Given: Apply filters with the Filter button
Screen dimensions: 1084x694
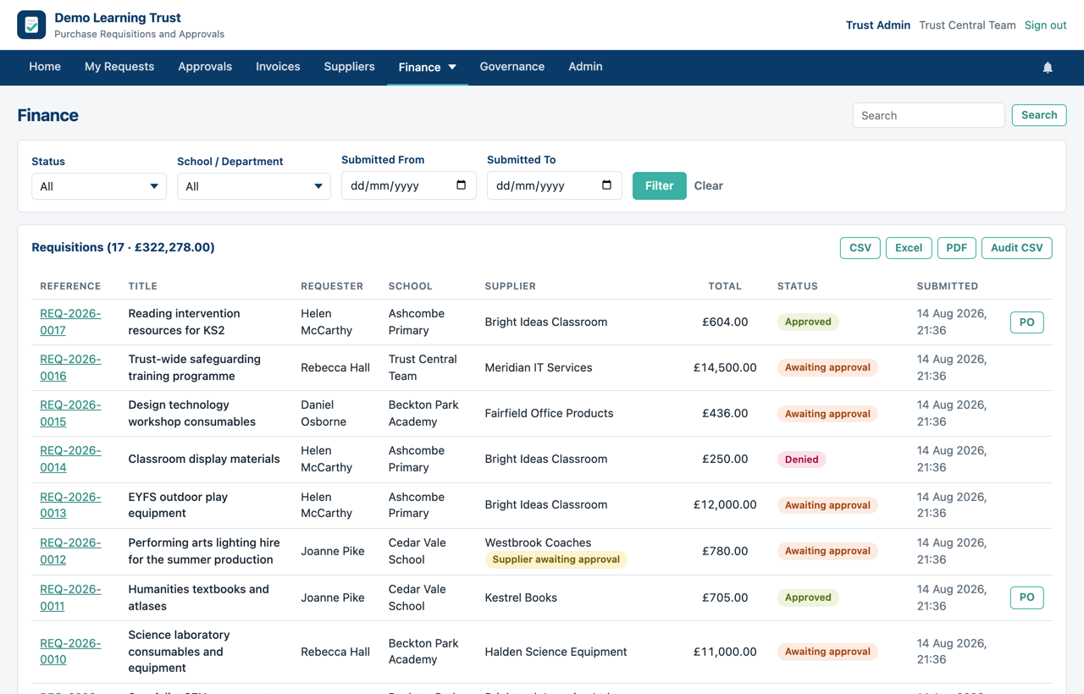Looking at the screenshot, I should (x=660, y=185).
